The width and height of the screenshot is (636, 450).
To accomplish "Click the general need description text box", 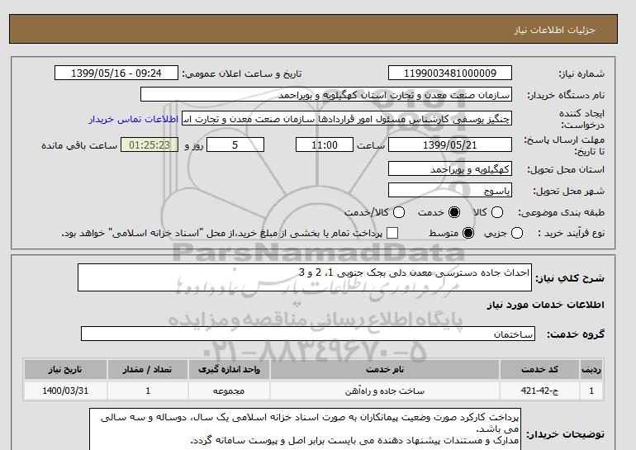I will coord(305,277).
